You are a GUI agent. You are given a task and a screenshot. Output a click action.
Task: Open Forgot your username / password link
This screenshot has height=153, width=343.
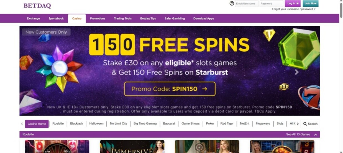pyautogui.click(x=293, y=9)
